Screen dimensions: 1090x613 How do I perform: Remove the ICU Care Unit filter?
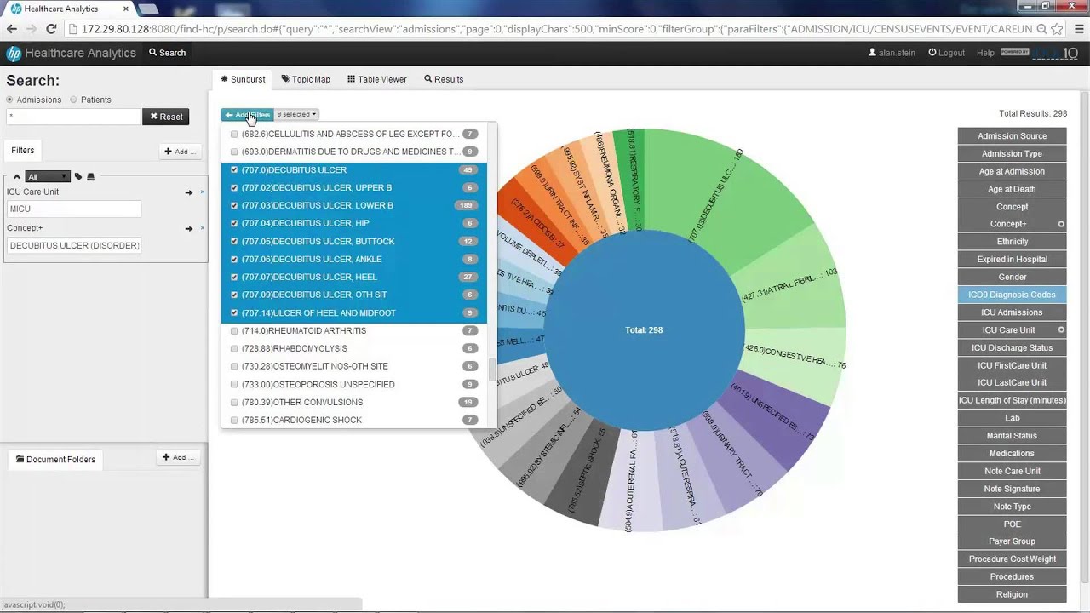click(203, 192)
